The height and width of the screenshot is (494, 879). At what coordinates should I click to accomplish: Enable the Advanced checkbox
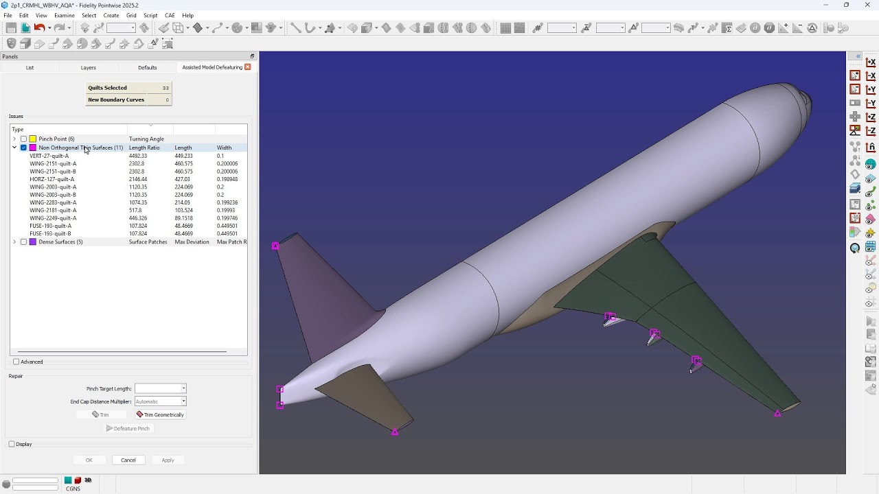(16, 362)
